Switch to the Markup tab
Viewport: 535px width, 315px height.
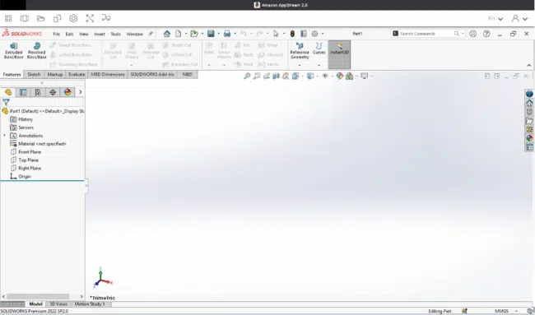pos(55,74)
